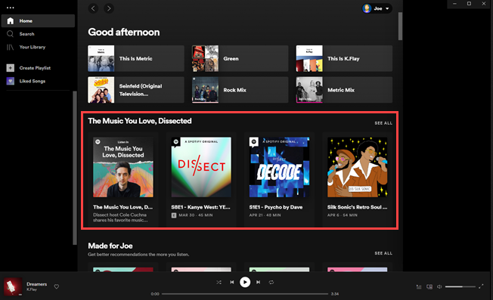Click Joe's profile avatar picture

(367, 8)
